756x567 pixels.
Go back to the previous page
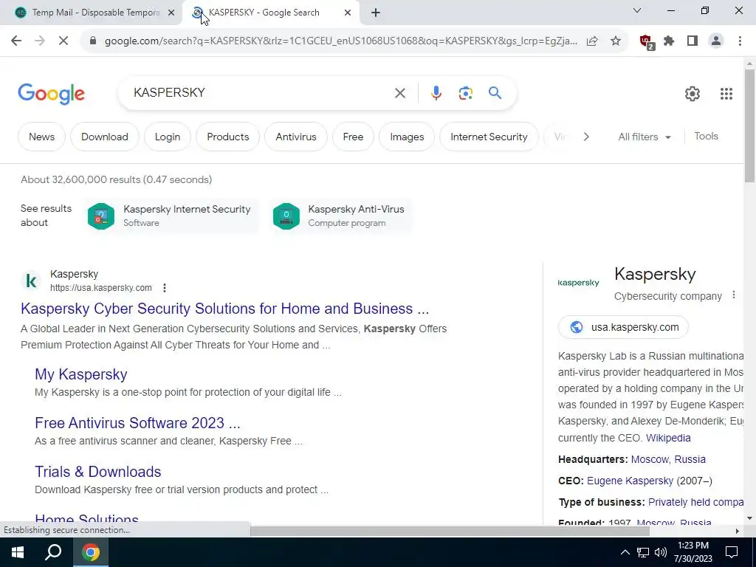16,41
